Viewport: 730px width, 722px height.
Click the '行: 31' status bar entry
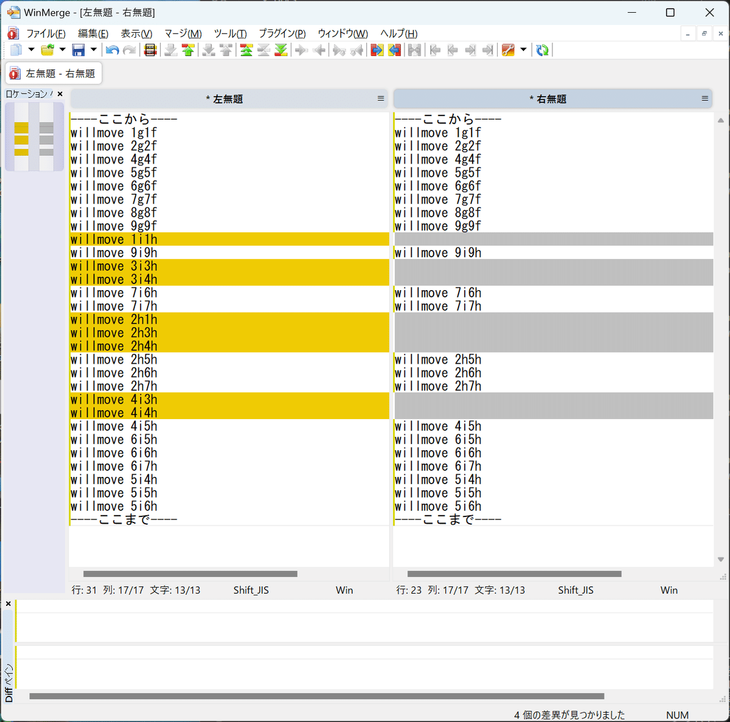(84, 590)
